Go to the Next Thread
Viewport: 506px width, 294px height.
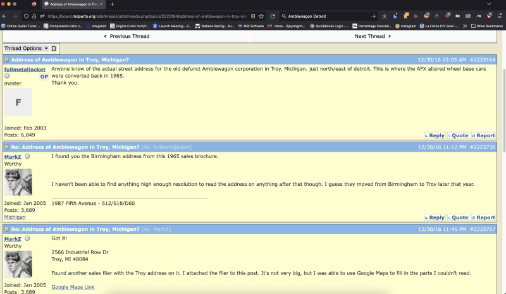[x=373, y=37]
